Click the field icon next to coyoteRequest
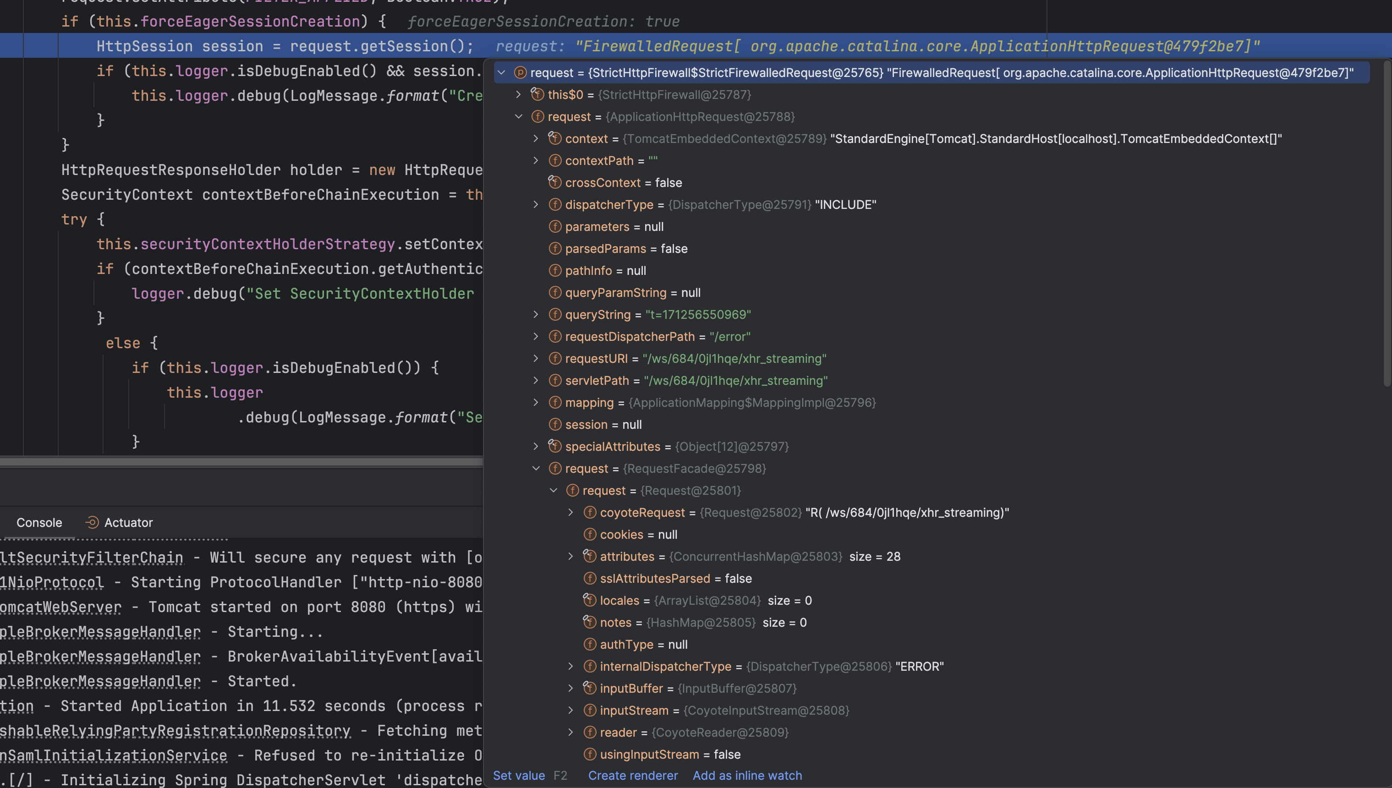The width and height of the screenshot is (1392, 788). tap(590, 513)
